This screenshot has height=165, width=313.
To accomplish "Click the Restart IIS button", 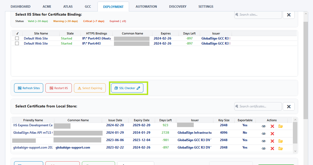I will tap(59, 88).
